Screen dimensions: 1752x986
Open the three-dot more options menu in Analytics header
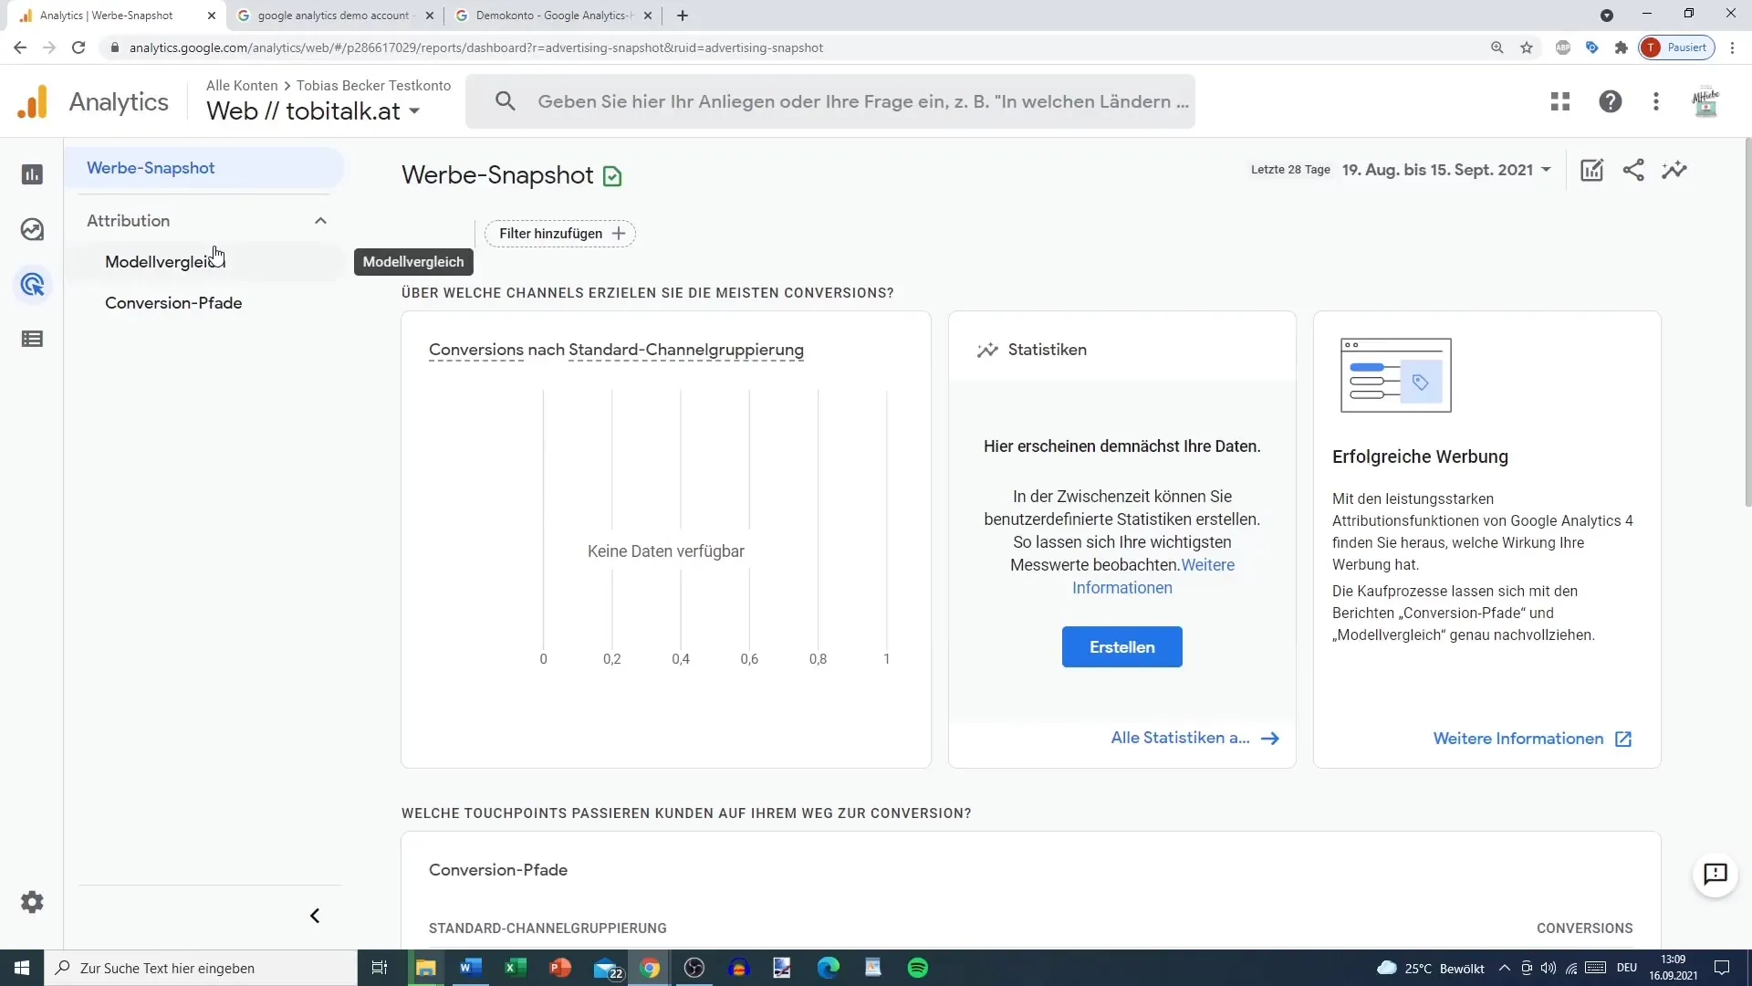pyautogui.click(x=1656, y=101)
